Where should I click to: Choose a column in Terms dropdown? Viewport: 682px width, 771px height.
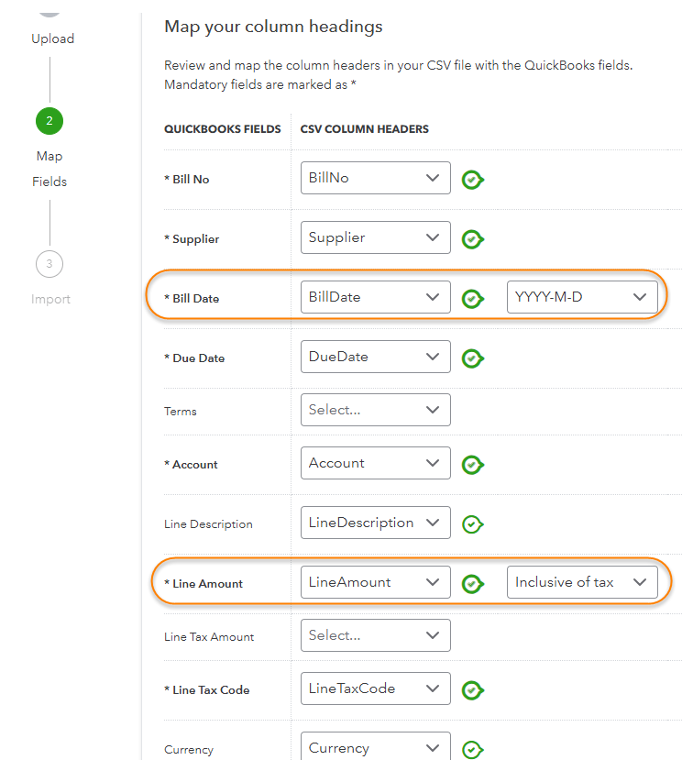tap(375, 410)
